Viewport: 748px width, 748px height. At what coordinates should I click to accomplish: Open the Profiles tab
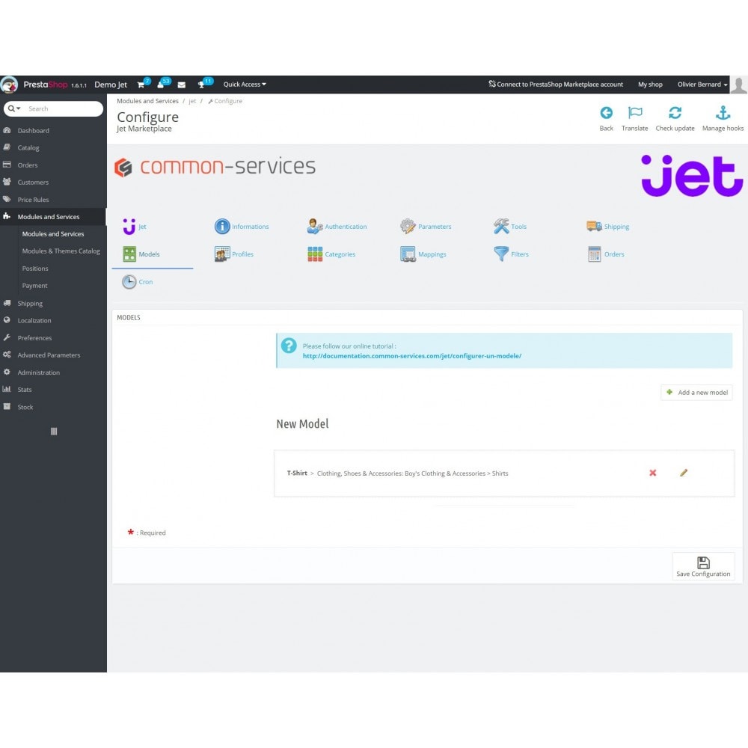[x=233, y=254]
